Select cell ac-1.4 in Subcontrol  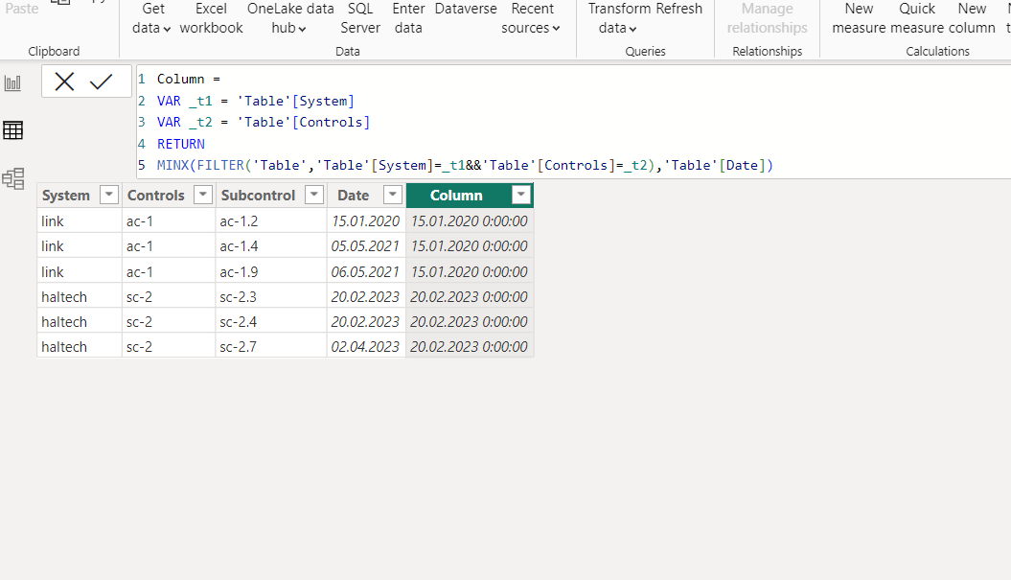(271, 245)
